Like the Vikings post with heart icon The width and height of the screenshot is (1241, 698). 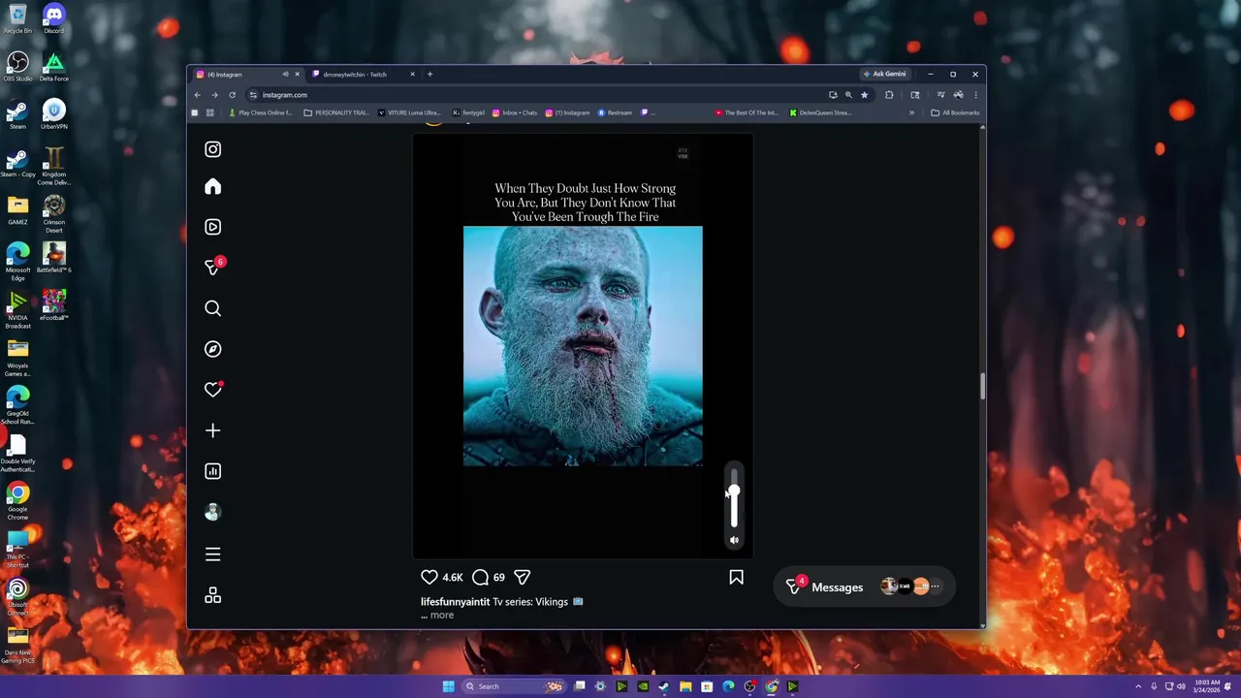click(x=430, y=577)
